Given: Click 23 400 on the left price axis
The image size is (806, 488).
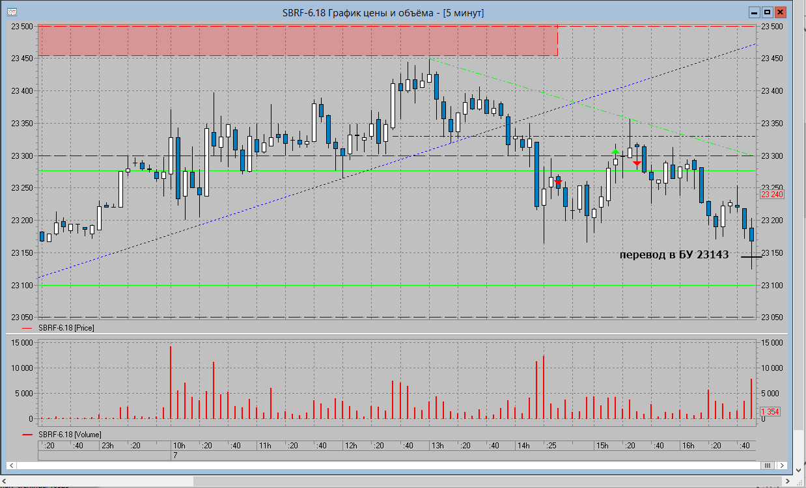Looking at the screenshot, I should point(21,91).
